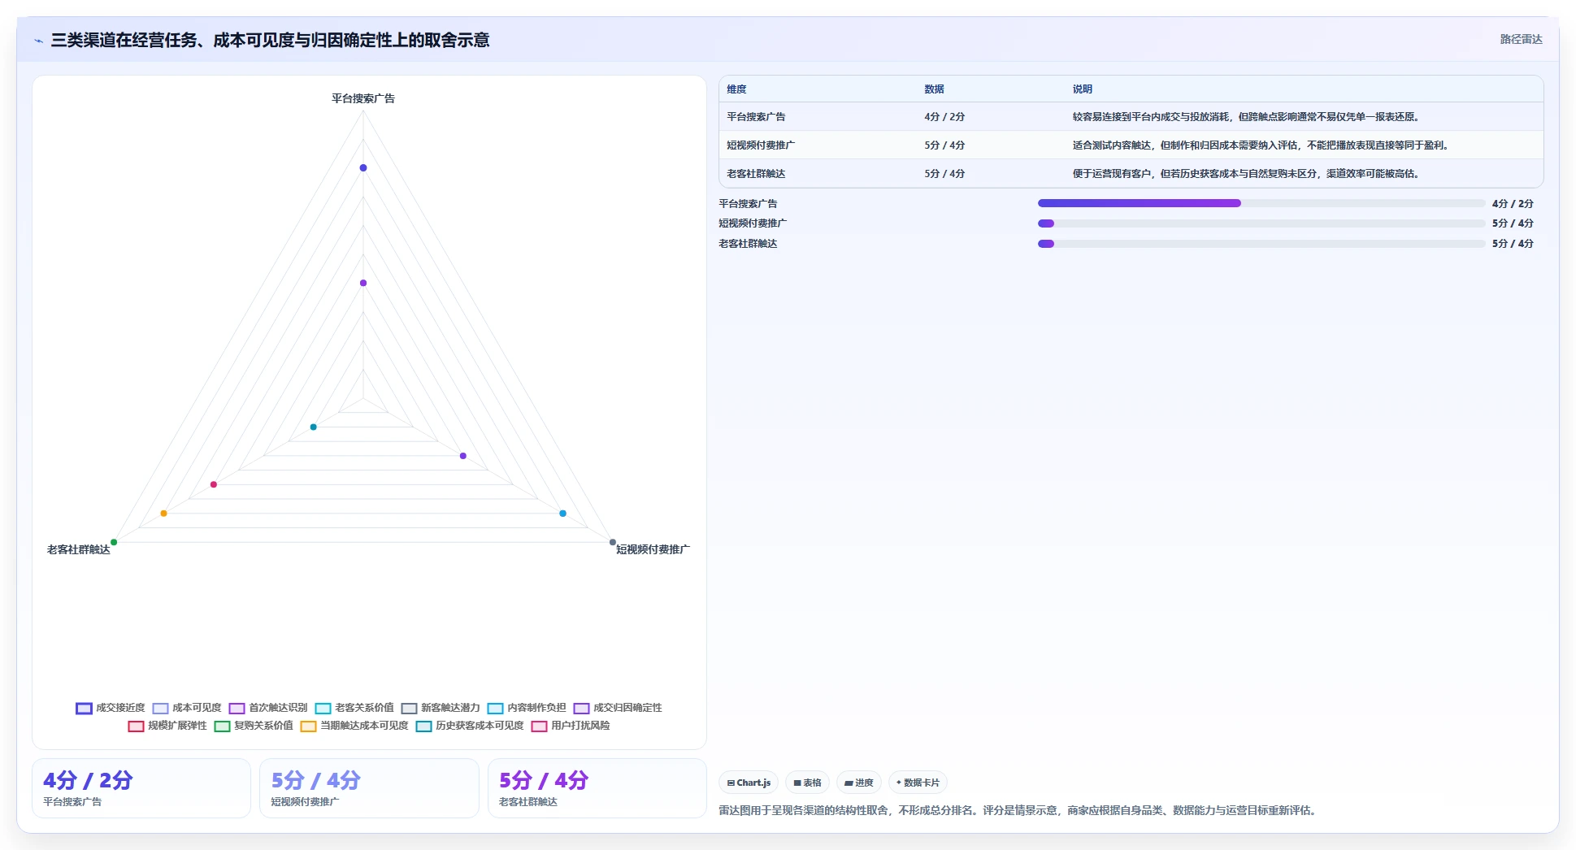Click the pink-red data point on the radar

coord(214,484)
